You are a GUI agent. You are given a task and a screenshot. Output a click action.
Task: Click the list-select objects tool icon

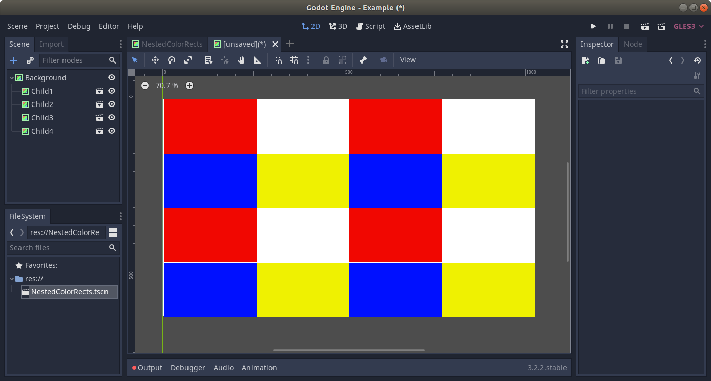click(x=208, y=60)
